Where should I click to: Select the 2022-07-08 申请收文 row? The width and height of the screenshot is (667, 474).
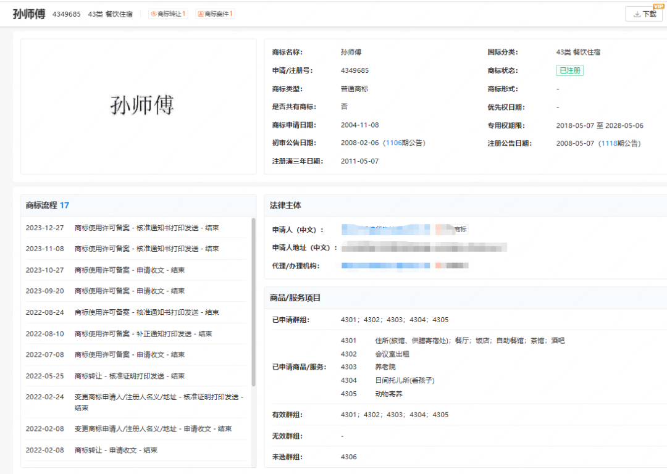point(136,354)
